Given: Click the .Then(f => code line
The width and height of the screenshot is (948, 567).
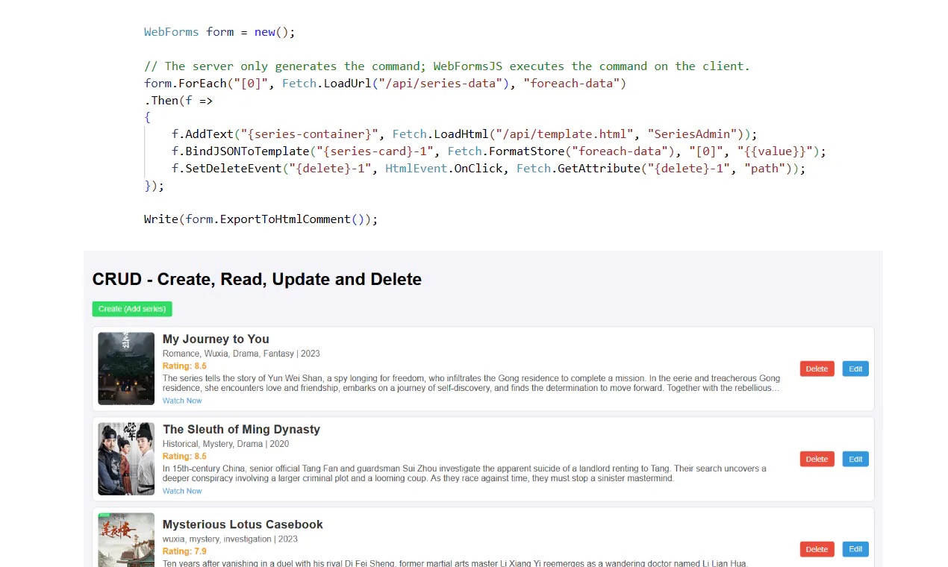Looking at the screenshot, I should [178, 101].
